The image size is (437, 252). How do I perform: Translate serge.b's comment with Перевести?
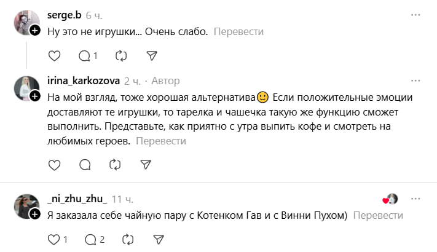[x=238, y=31]
